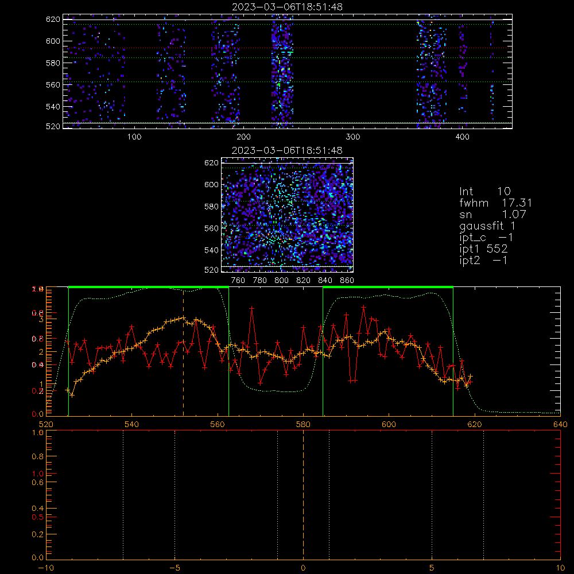The width and height of the screenshot is (574, 574).
Task: Click the red 0.5 label on bottom plot y-axis
Action: (38, 517)
